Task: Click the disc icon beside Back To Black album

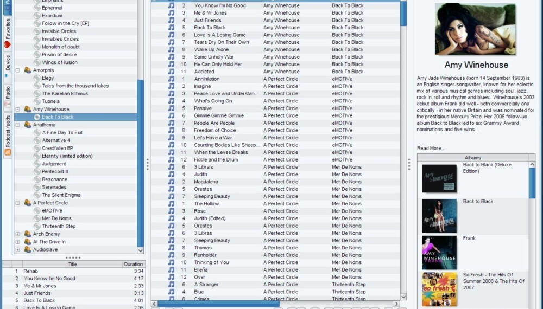Action: click(x=37, y=117)
